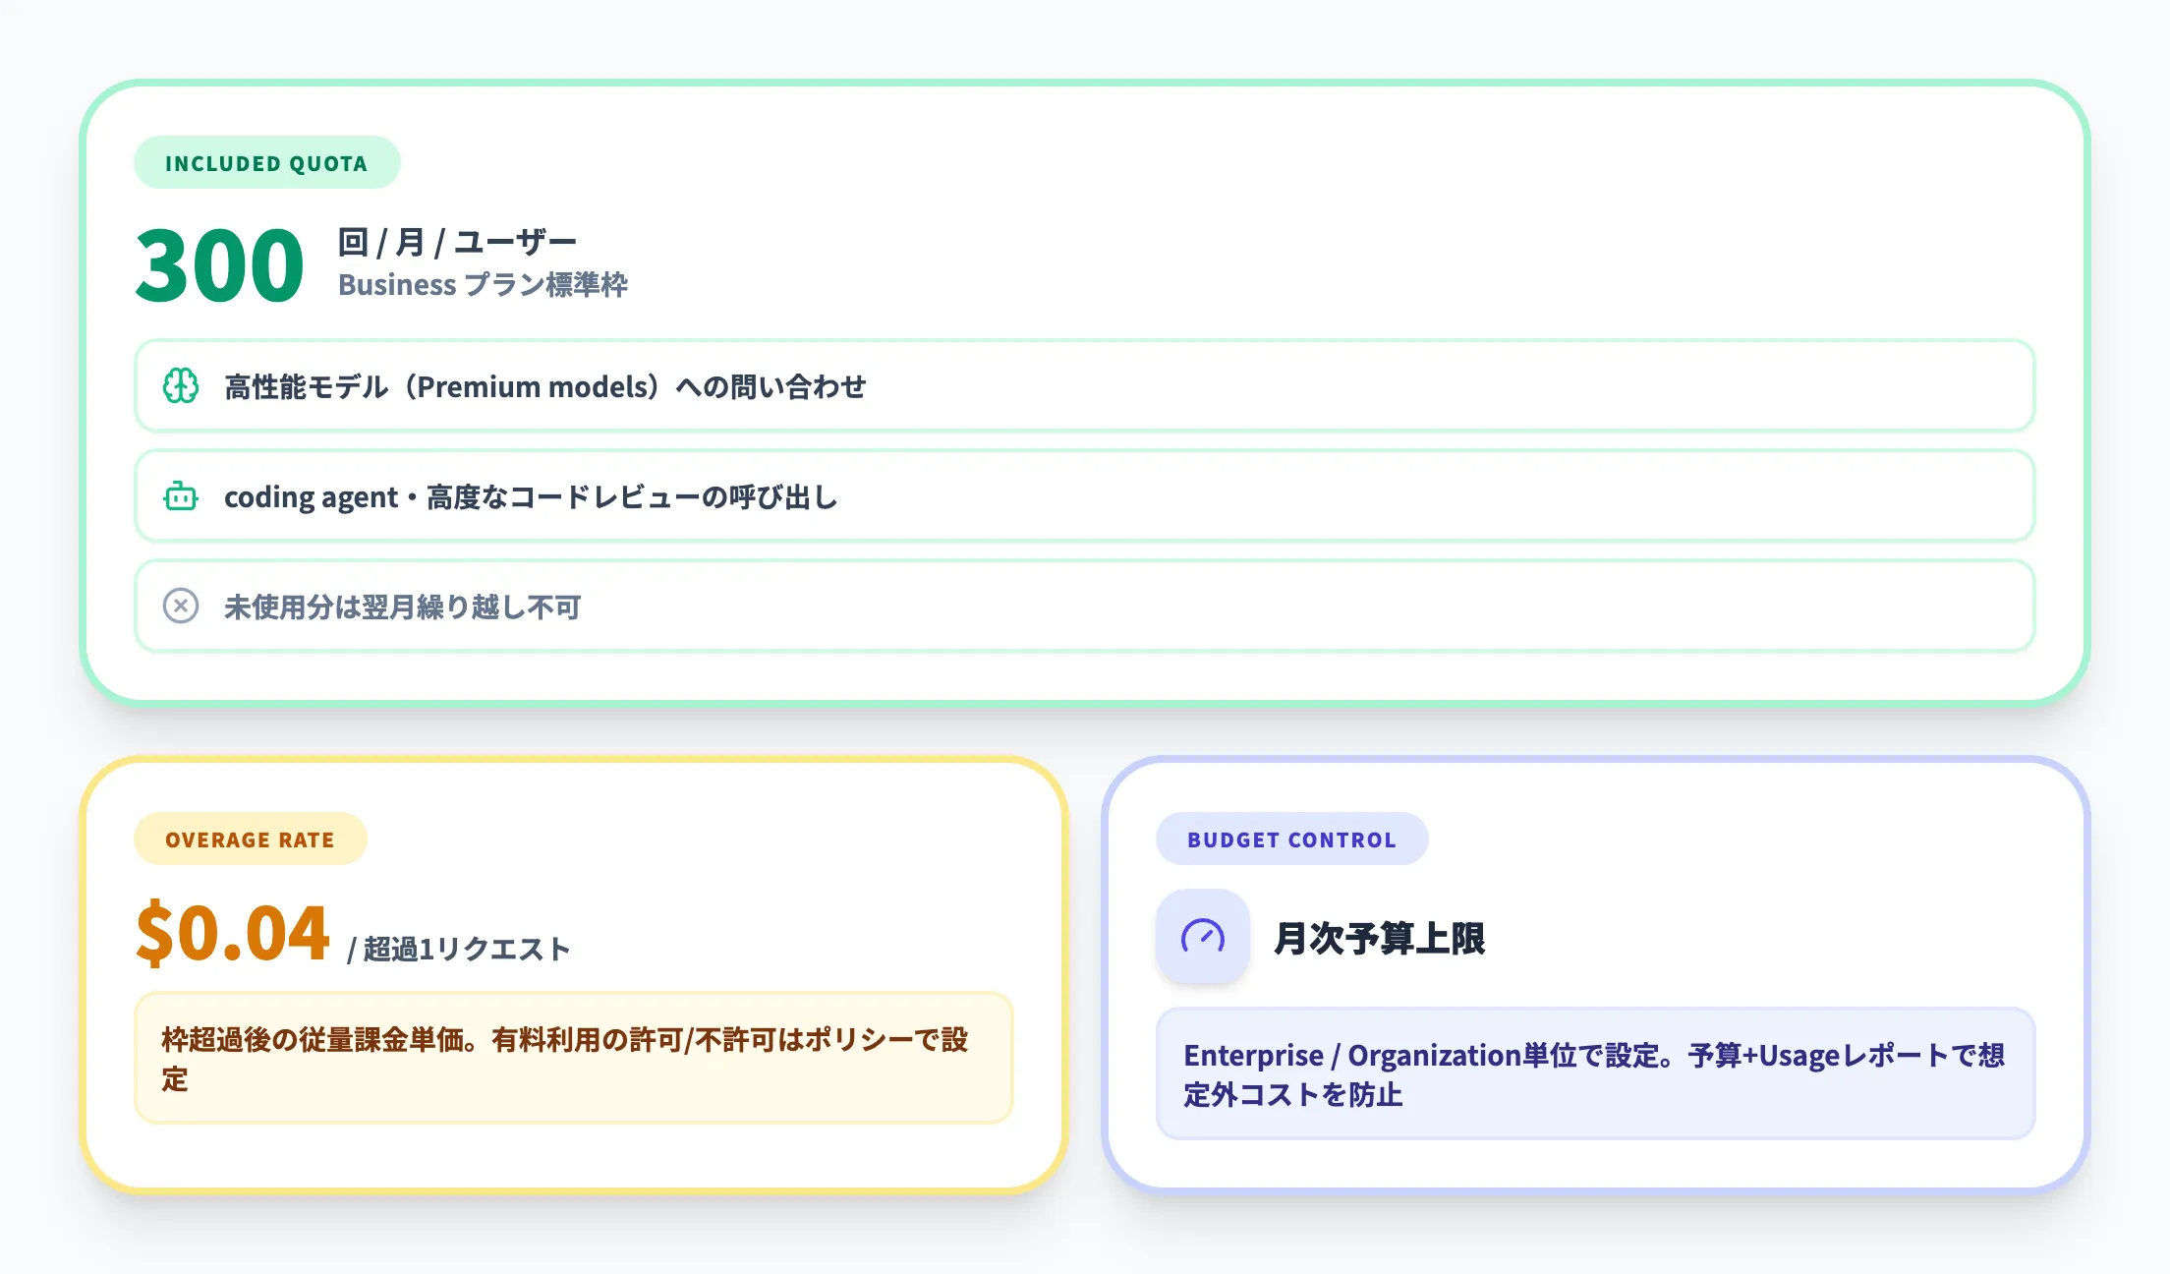Select the brain icon for Premium models
This screenshot has width=2170, height=1274.
click(x=180, y=387)
